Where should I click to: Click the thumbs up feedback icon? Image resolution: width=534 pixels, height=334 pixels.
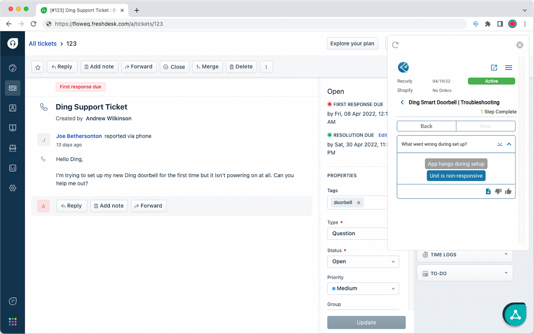point(508,191)
